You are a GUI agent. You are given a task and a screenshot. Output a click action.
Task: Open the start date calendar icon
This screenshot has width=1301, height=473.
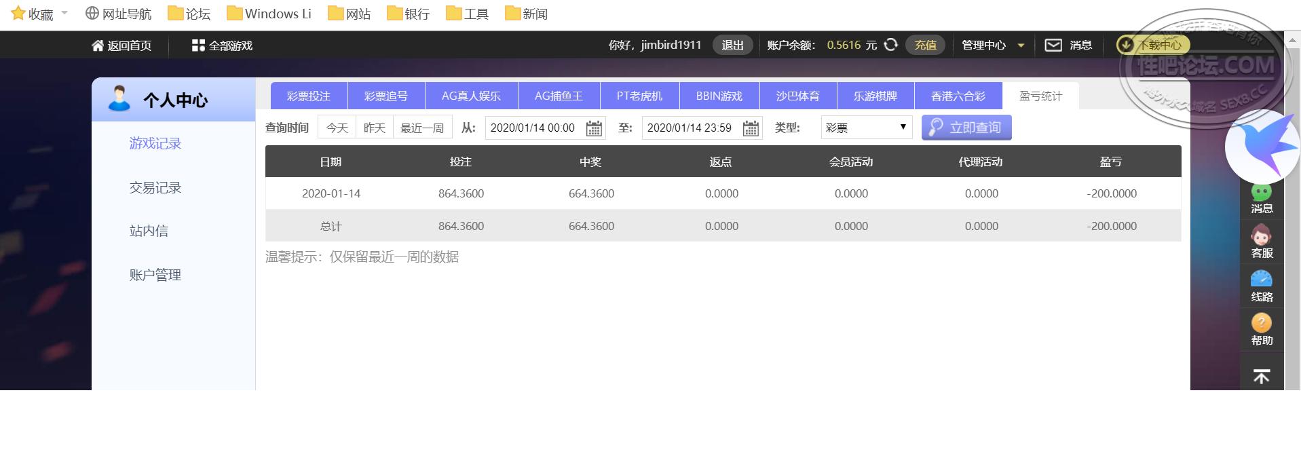pyautogui.click(x=594, y=128)
